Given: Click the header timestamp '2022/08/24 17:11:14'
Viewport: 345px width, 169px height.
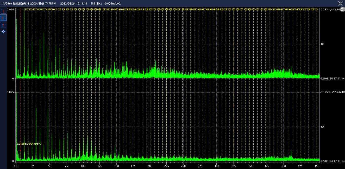Looking at the screenshot, I should (x=74, y=3).
